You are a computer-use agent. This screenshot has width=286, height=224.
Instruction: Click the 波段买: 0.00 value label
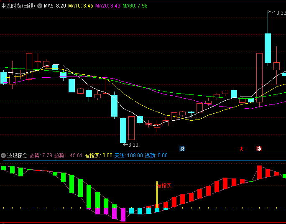pyautogui.click(x=99, y=155)
